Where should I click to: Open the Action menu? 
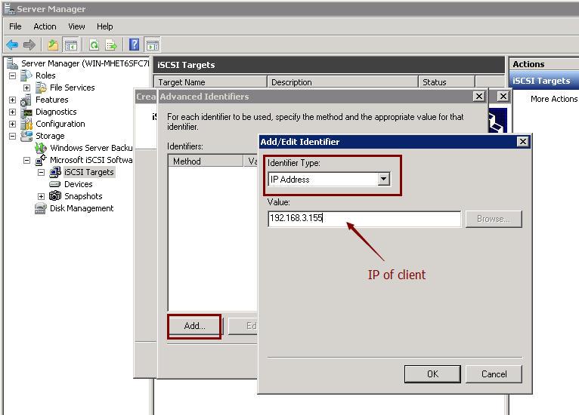[45, 26]
